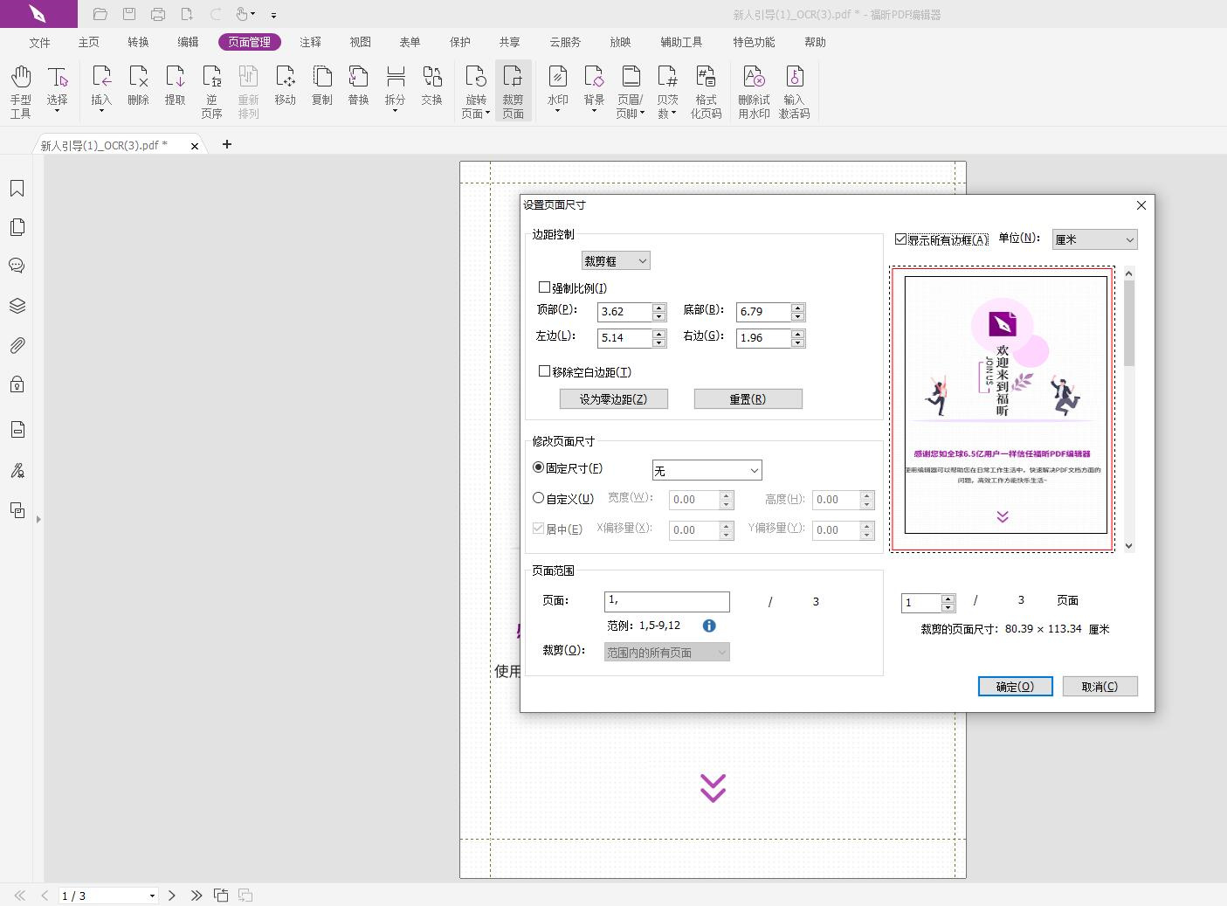Click the page range info icon

point(709,626)
